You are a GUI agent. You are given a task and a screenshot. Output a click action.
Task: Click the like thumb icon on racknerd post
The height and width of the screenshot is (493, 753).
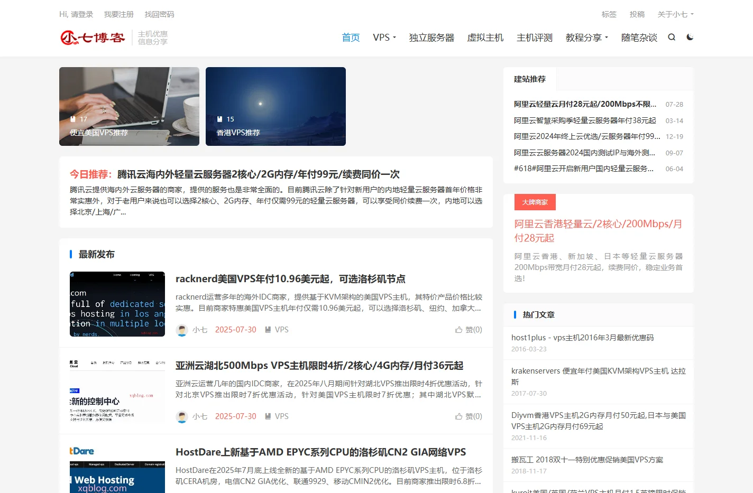pyautogui.click(x=458, y=330)
